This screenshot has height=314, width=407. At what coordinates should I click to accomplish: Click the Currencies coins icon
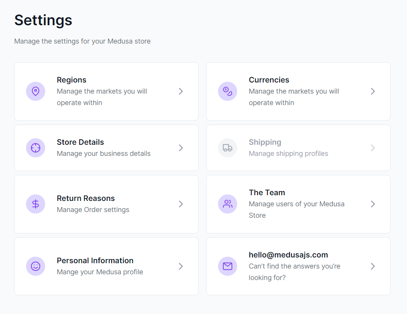pos(228,91)
